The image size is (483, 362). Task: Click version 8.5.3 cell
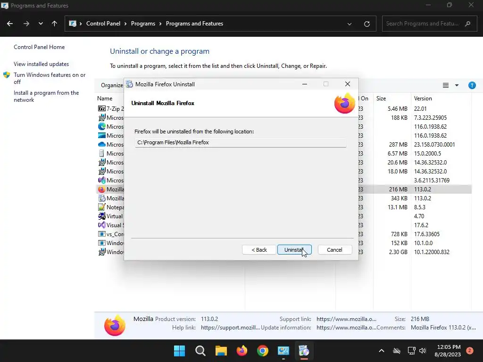pos(419,207)
